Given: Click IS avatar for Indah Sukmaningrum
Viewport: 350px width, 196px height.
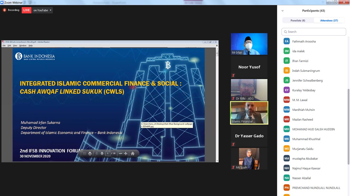Looking at the screenshot, I should (287, 71).
